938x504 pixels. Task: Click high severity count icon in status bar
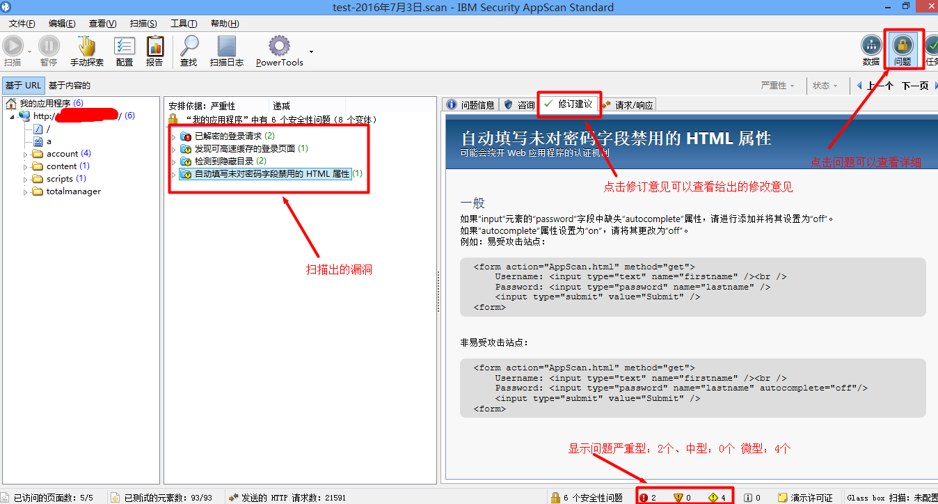[x=644, y=498]
